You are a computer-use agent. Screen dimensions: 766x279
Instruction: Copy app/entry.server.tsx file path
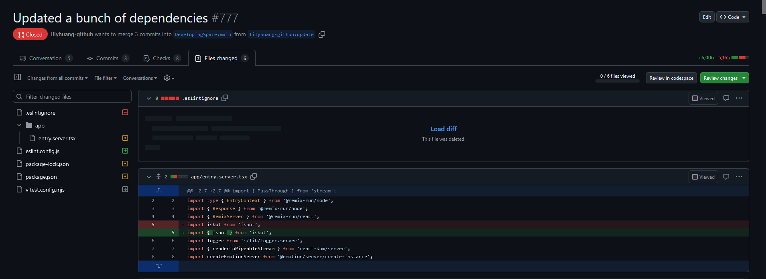254,176
